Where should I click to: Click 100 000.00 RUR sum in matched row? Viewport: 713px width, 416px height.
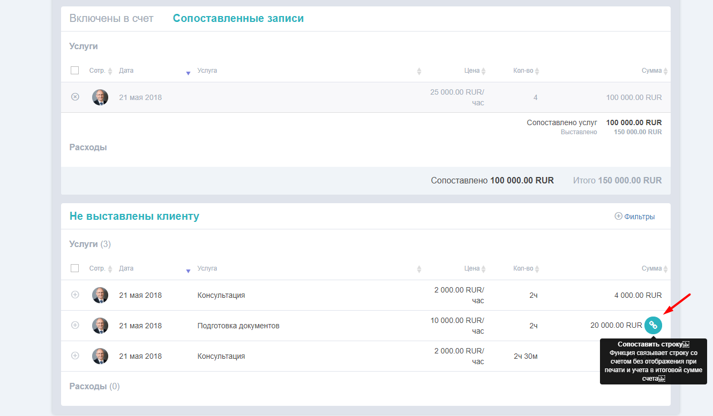(634, 97)
